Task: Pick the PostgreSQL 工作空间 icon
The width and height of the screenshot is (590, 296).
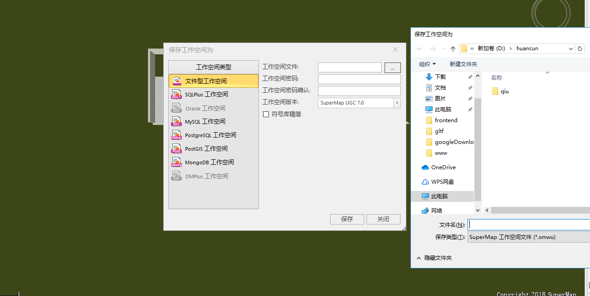Action: (x=176, y=135)
